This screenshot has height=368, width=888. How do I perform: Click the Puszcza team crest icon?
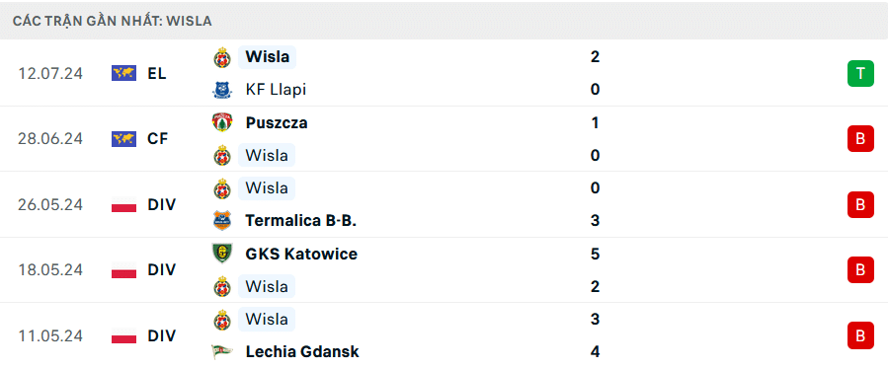(222, 122)
